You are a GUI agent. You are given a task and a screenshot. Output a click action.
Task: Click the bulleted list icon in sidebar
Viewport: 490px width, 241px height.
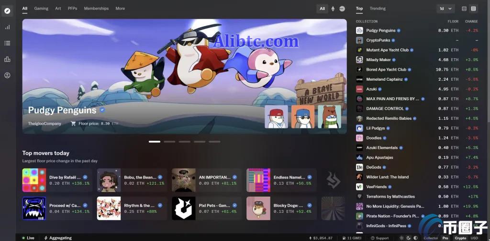[7, 43]
